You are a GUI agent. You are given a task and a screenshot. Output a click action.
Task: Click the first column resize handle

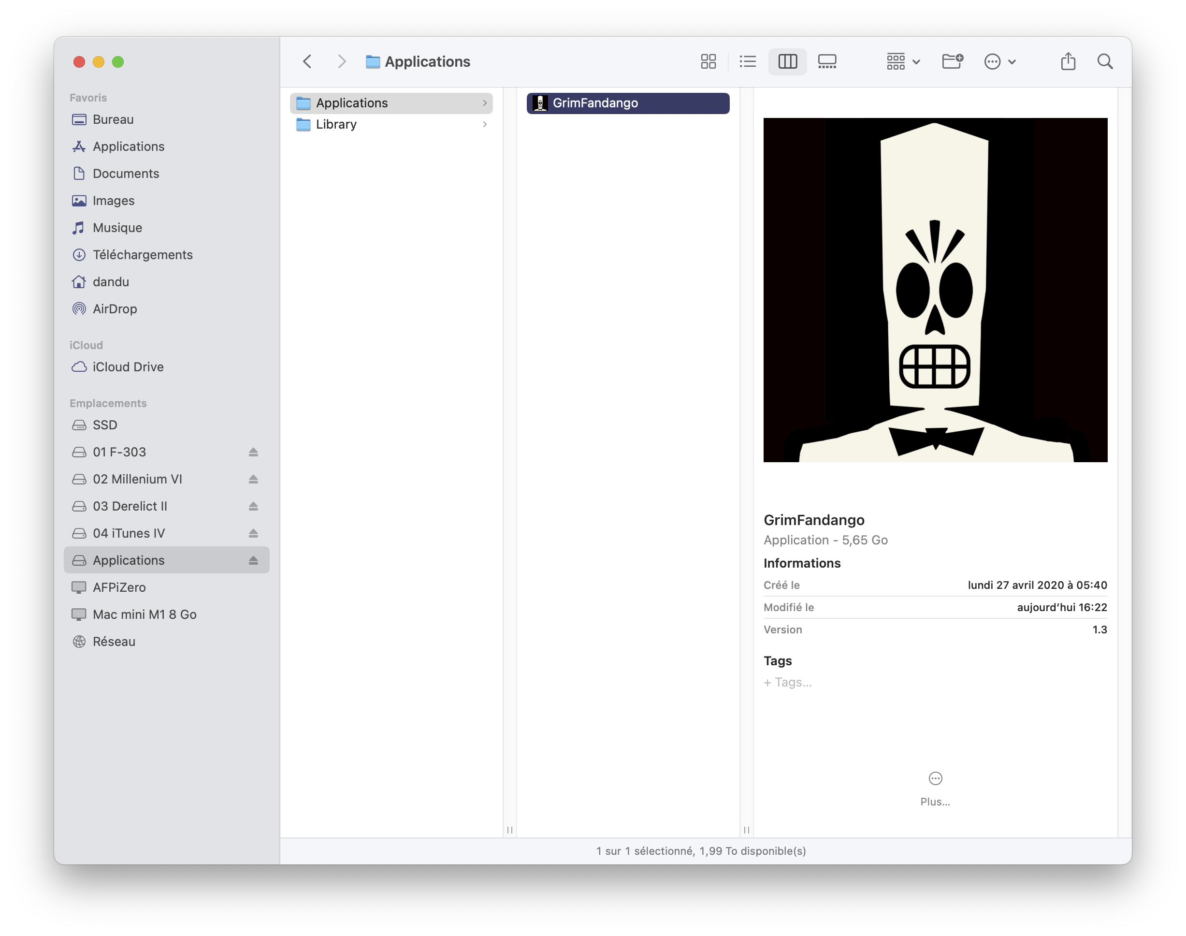tap(509, 830)
